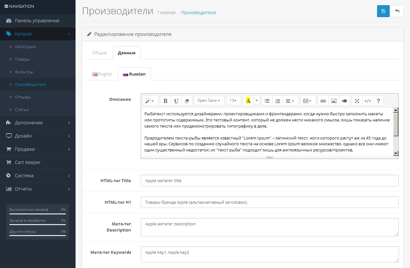This screenshot has width=410, height=268.
Task: Open the magic wand style menu
Action: tap(150, 101)
